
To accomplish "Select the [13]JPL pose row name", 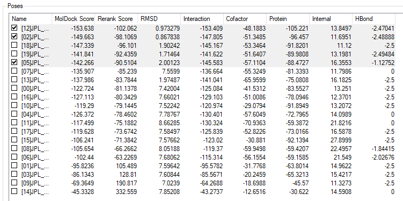I will point(35,80).
